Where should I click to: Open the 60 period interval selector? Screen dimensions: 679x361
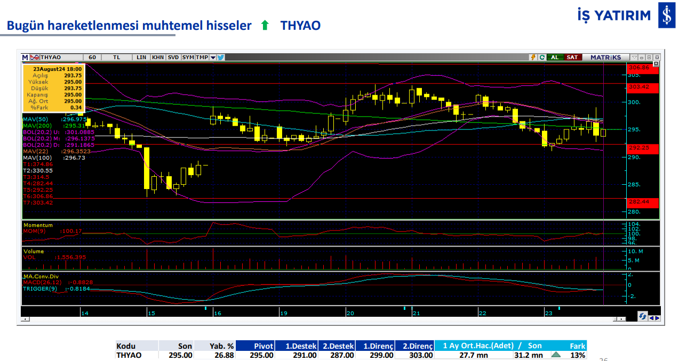(92, 57)
